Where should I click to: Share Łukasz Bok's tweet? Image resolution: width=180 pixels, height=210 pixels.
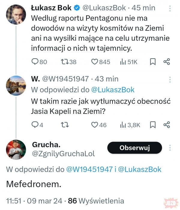click(166, 62)
